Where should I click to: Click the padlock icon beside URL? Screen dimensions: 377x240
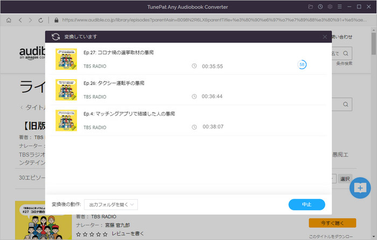(x=56, y=20)
